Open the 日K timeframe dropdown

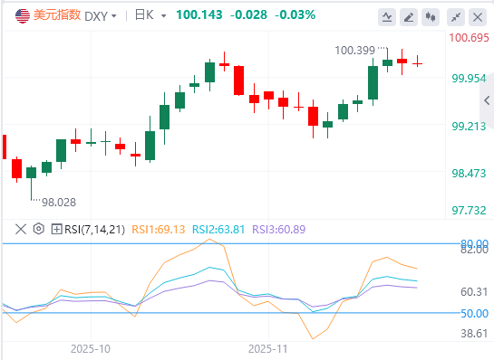pos(150,15)
